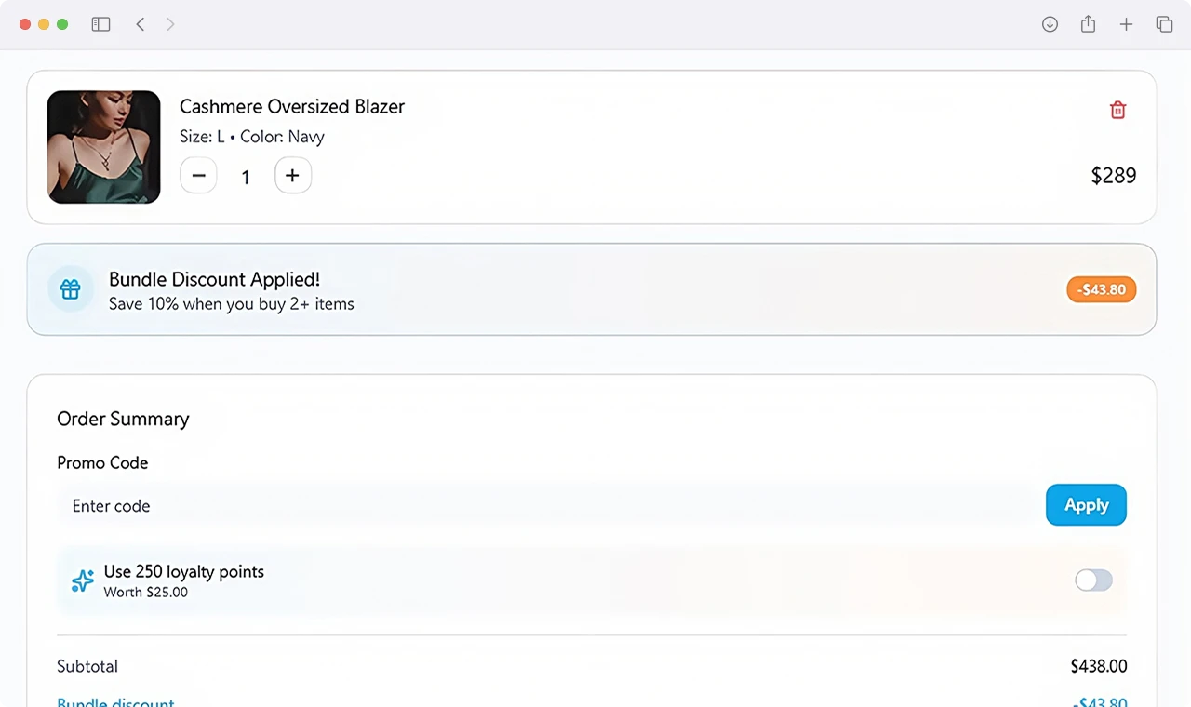1191x707 pixels.
Task: Decrease blazer quantity with minus button
Action: (x=198, y=175)
